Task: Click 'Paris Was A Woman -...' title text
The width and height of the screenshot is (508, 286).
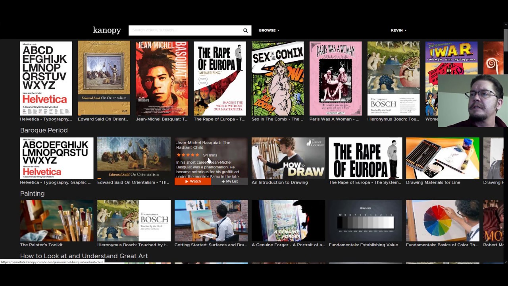Action: coord(334,119)
